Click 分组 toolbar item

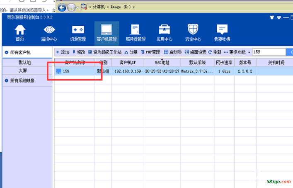click(131, 52)
